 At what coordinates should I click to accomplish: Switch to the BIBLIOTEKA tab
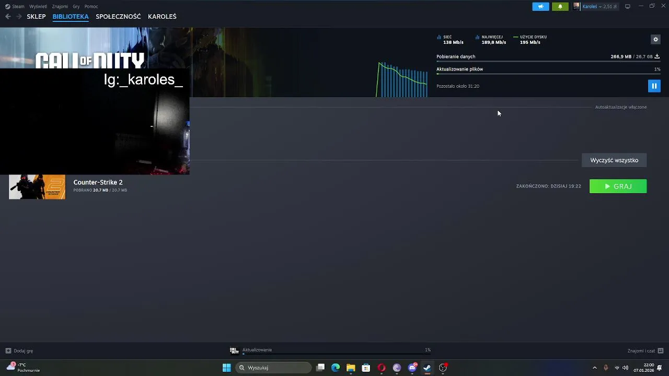click(x=71, y=16)
